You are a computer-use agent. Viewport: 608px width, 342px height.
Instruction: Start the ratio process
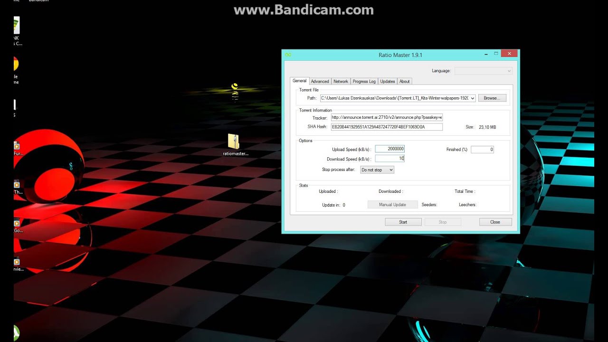403,222
